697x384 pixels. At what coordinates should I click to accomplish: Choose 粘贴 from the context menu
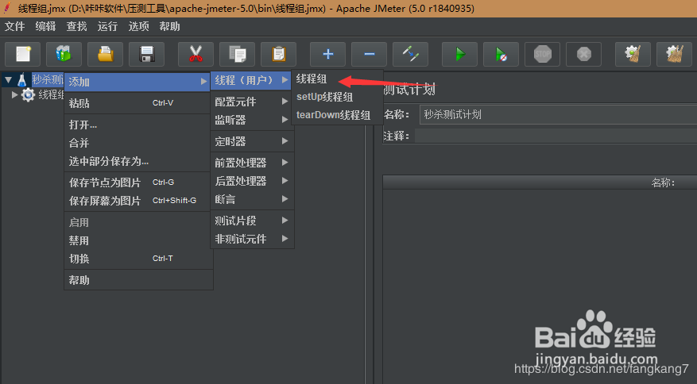[138, 103]
